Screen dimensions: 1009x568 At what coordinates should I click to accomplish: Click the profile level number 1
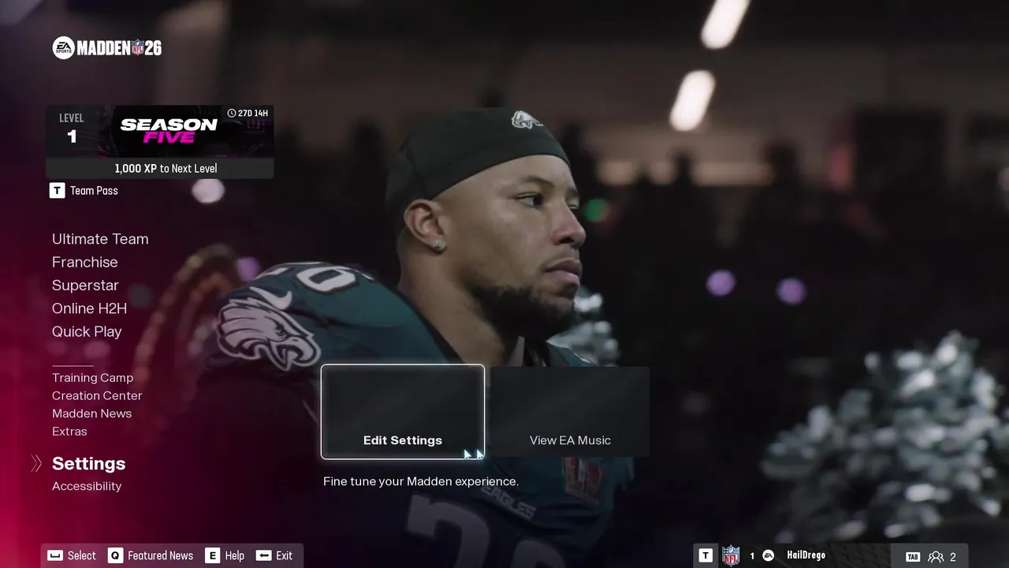[x=752, y=555]
